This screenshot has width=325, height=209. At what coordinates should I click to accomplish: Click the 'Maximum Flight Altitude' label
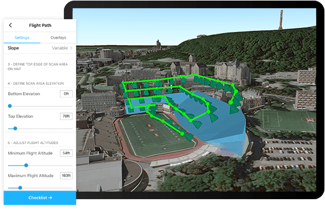[x=31, y=175]
